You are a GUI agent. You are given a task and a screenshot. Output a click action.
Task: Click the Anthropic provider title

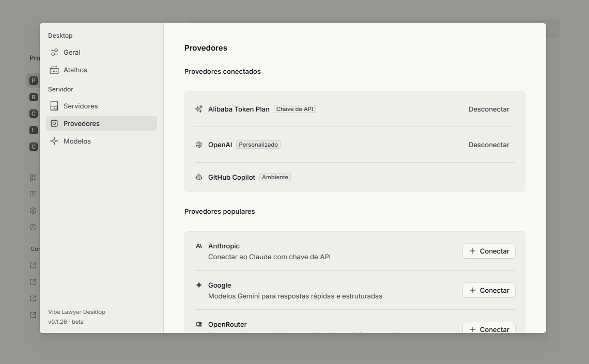[x=224, y=246]
